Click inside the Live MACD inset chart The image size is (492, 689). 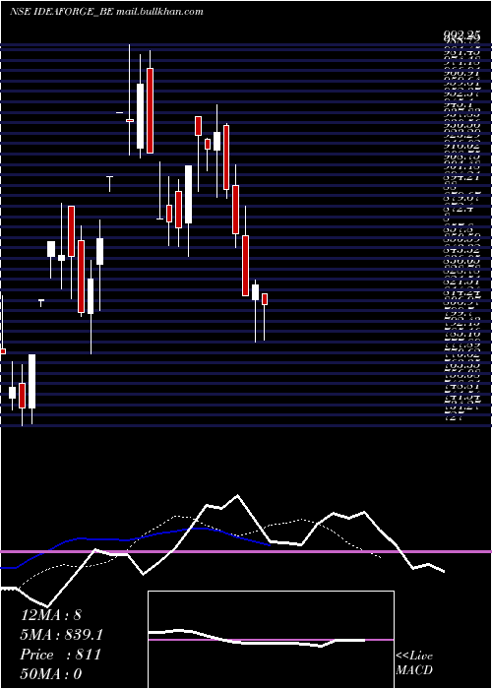(271, 640)
